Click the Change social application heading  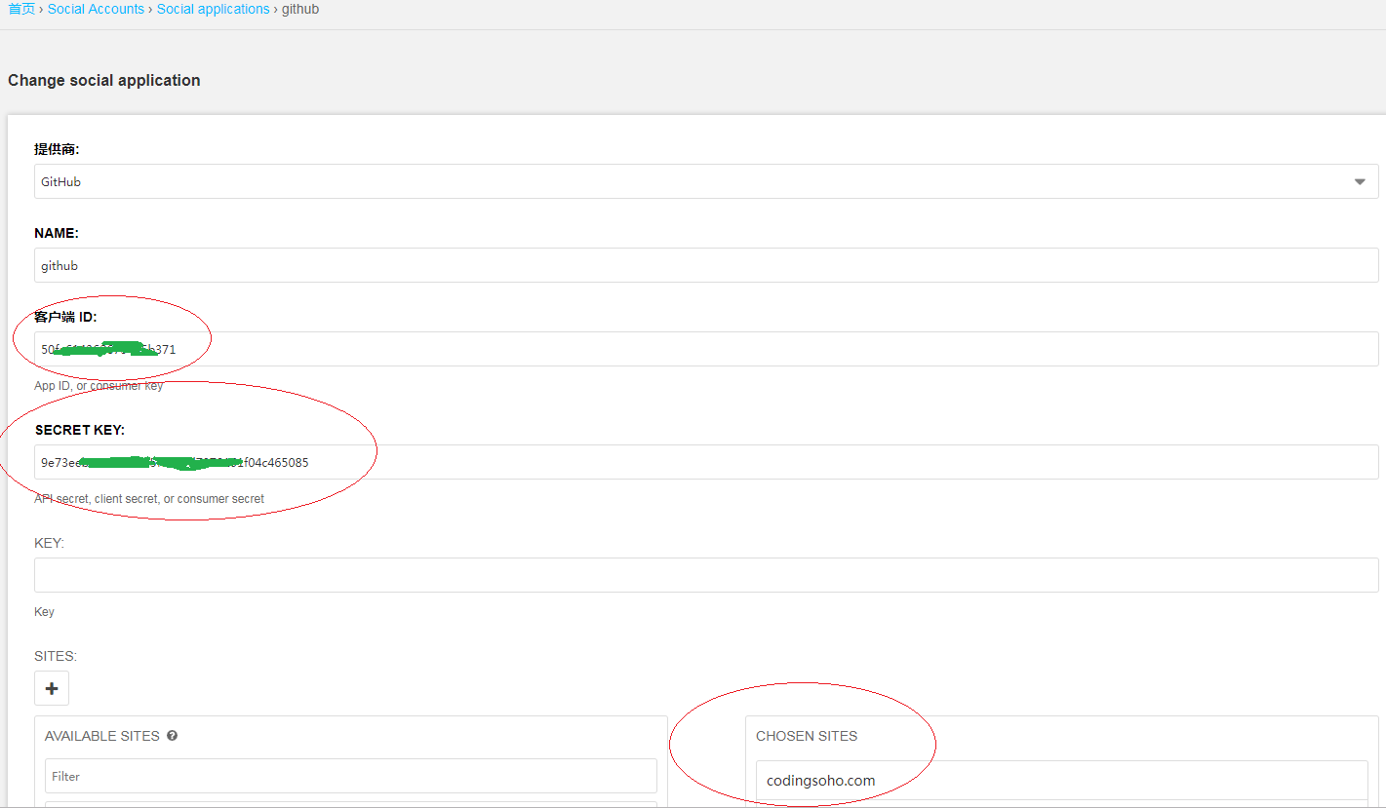coord(104,80)
